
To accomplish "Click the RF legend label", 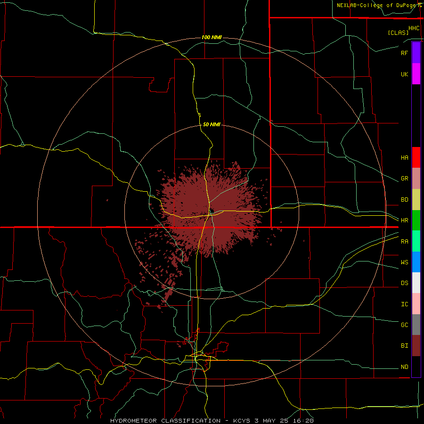I will pos(404,53).
